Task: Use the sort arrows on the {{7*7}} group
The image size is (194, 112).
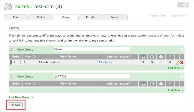Action: tap(12, 76)
